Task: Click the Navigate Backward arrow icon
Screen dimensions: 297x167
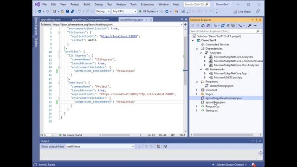Action: pos(39,11)
